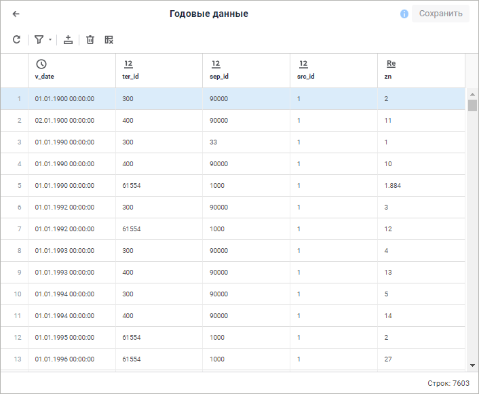
Task: Click the scrollbar up arrow
Action: pyautogui.click(x=472, y=93)
